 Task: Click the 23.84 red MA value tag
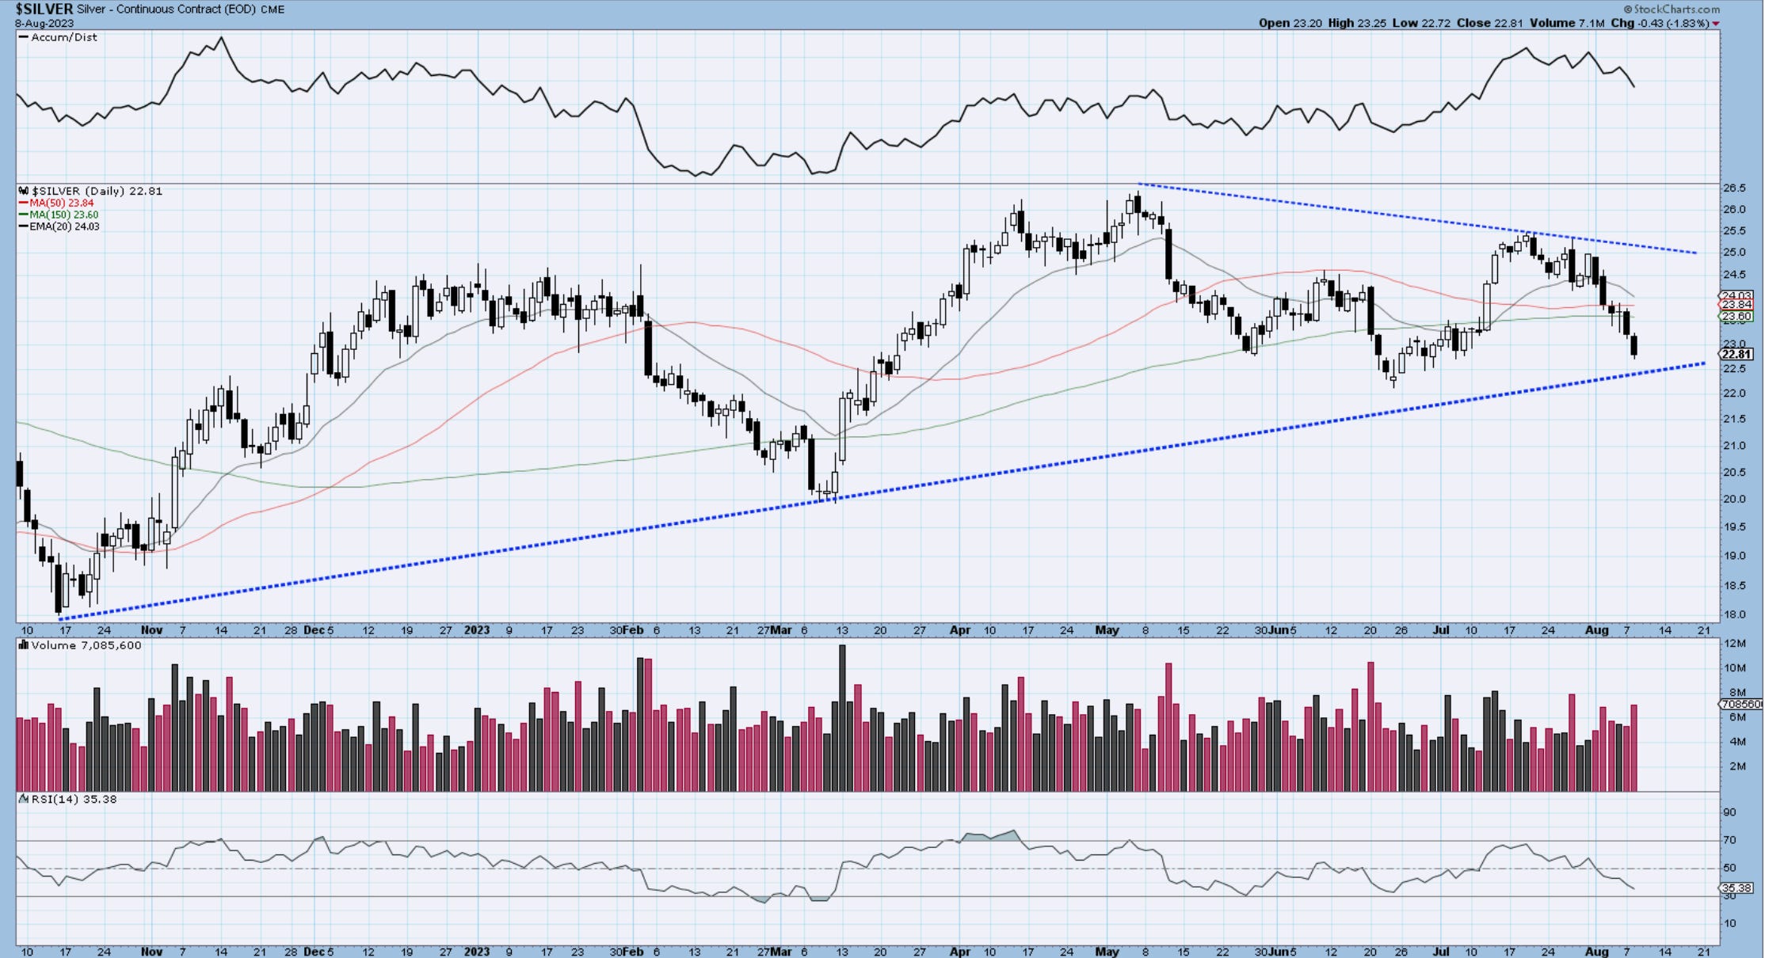1736,305
